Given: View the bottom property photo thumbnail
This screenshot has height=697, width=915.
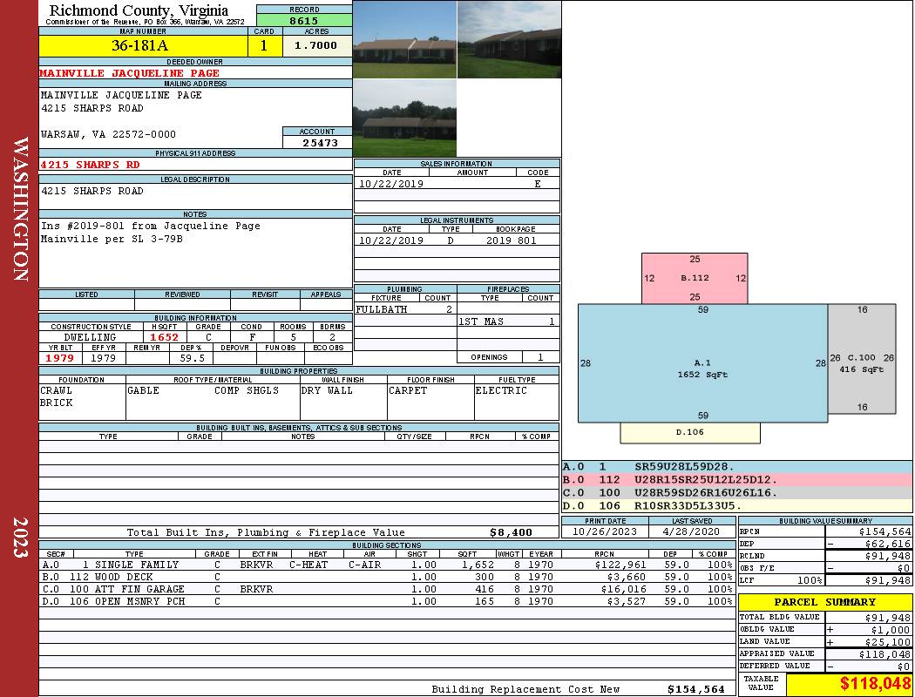Looking at the screenshot, I should click(x=404, y=118).
